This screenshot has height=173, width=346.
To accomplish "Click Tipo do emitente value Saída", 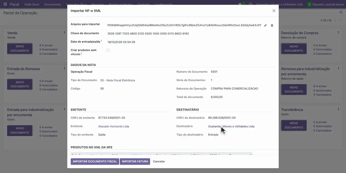I will pos(102,135).
